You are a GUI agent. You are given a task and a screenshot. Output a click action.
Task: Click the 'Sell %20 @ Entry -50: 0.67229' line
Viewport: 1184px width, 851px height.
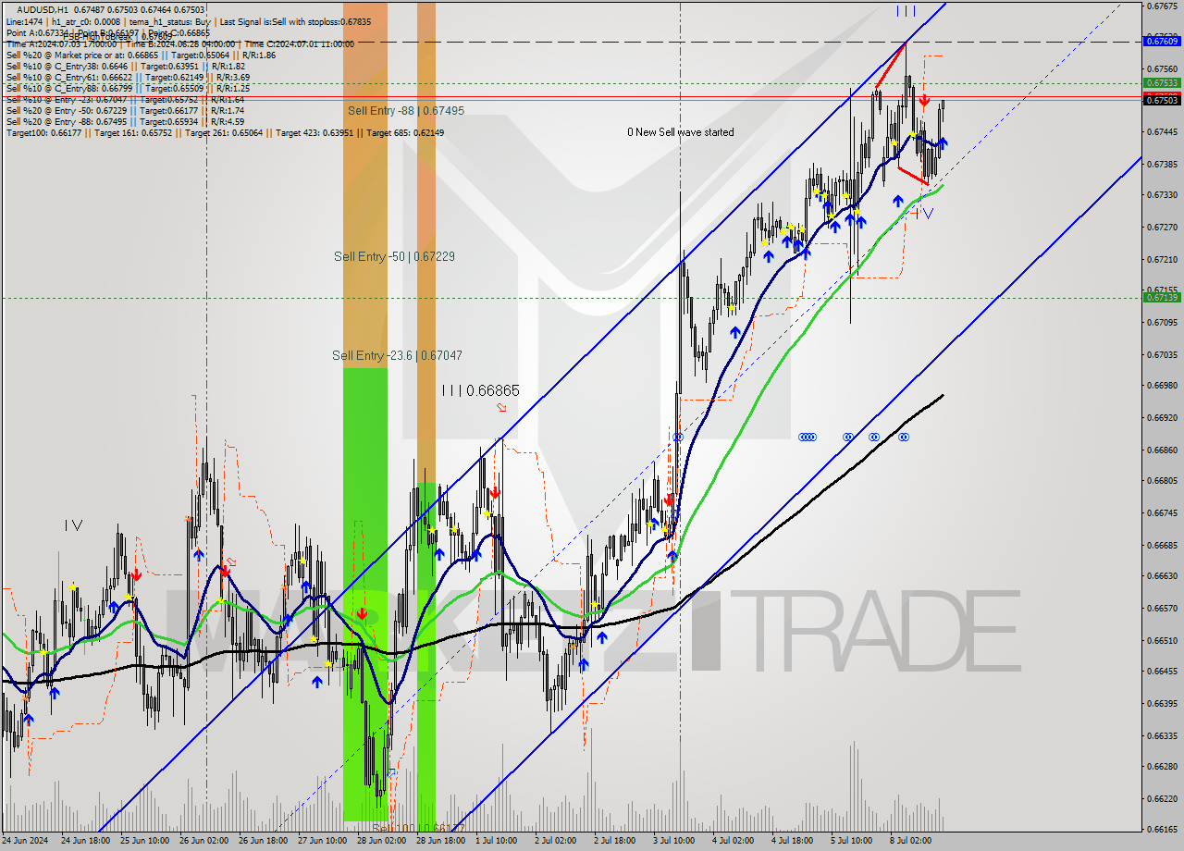(x=125, y=111)
